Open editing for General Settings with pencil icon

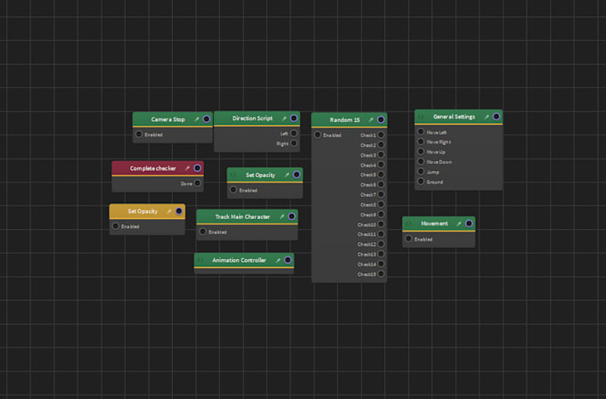487,117
